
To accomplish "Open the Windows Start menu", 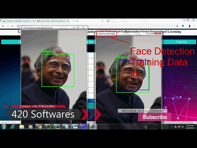I will coord(4,127).
